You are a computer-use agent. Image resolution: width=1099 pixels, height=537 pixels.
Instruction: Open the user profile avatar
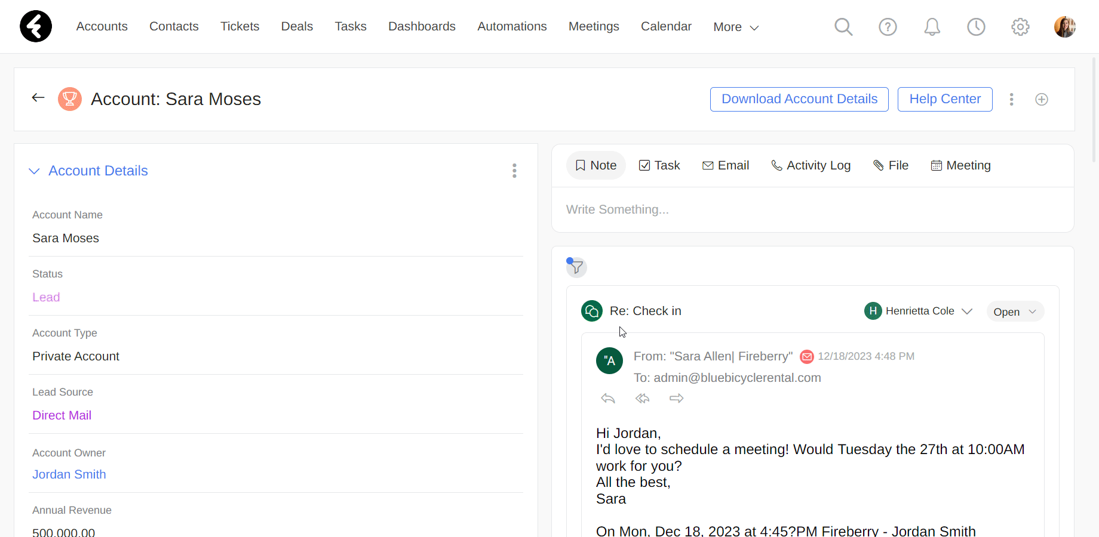1065,27
